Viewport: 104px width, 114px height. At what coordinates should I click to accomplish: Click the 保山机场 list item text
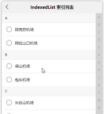(22, 66)
